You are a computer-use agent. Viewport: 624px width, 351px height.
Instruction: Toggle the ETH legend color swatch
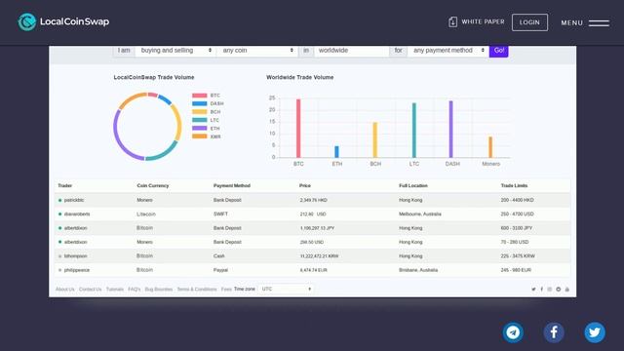coord(199,128)
